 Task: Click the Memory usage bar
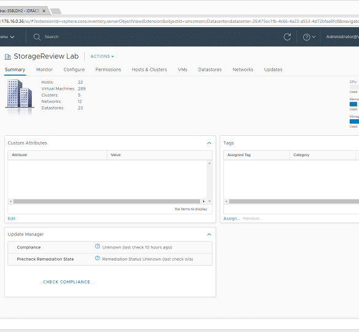click(x=354, y=104)
